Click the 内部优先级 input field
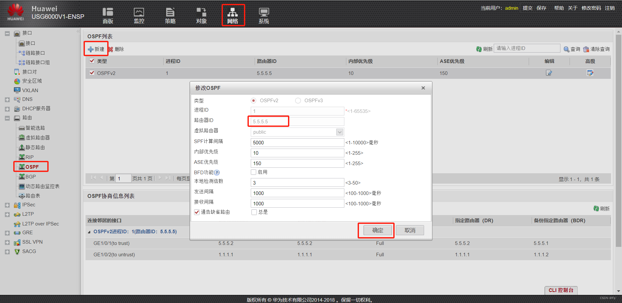Screen dimensions: 622x303 coord(297,153)
